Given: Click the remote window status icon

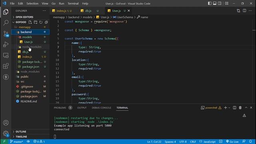Looking at the screenshot, I should tap(4, 142).
